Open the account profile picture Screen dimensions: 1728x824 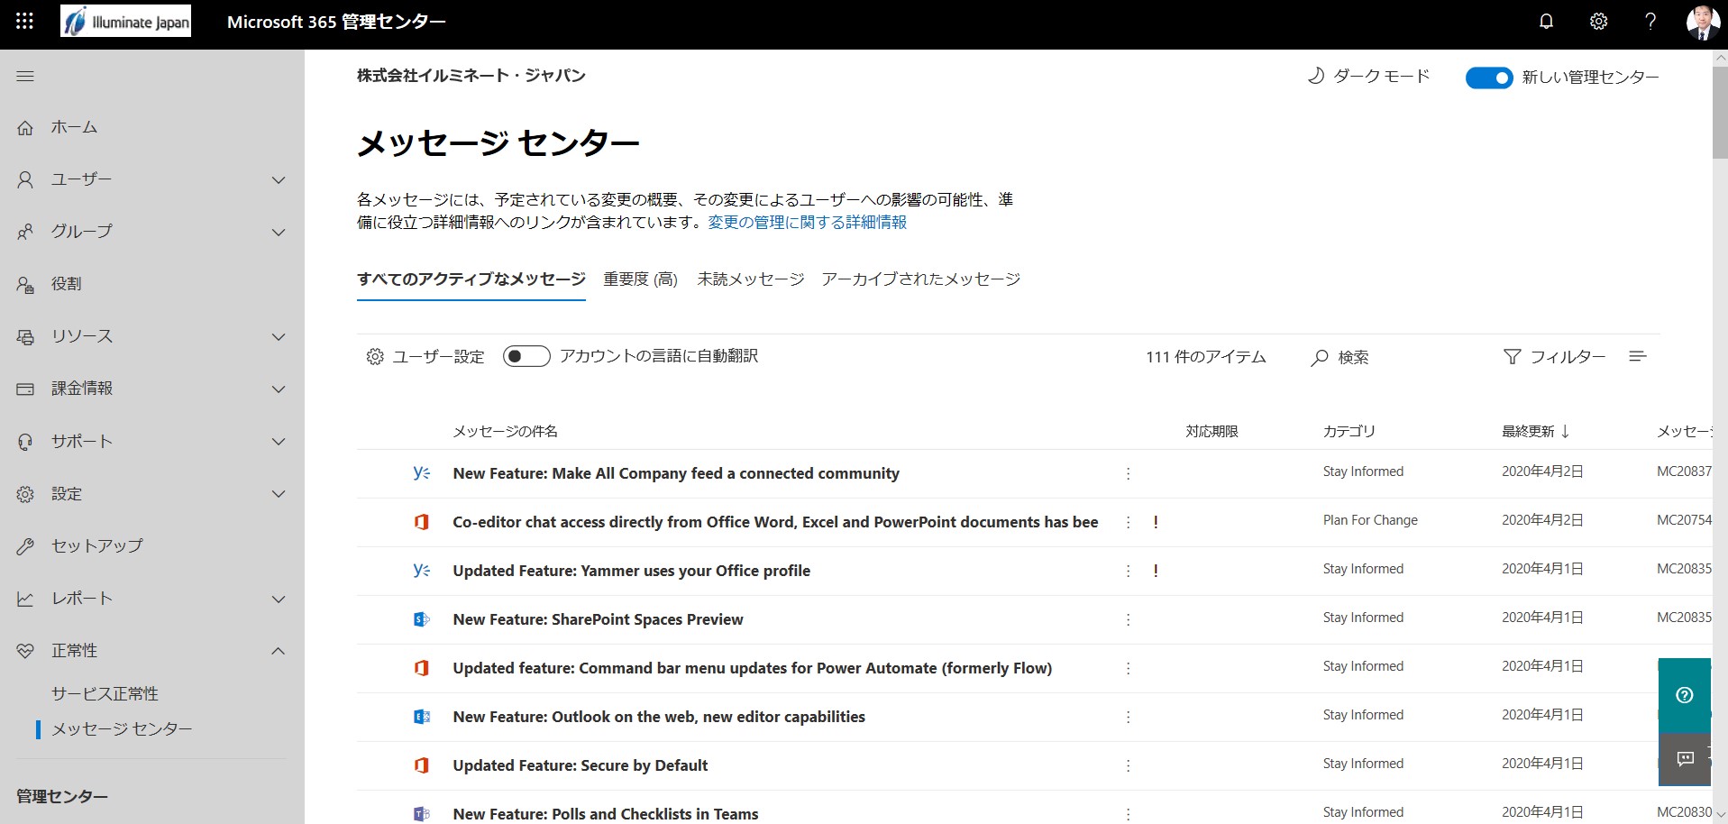(x=1703, y=23)
